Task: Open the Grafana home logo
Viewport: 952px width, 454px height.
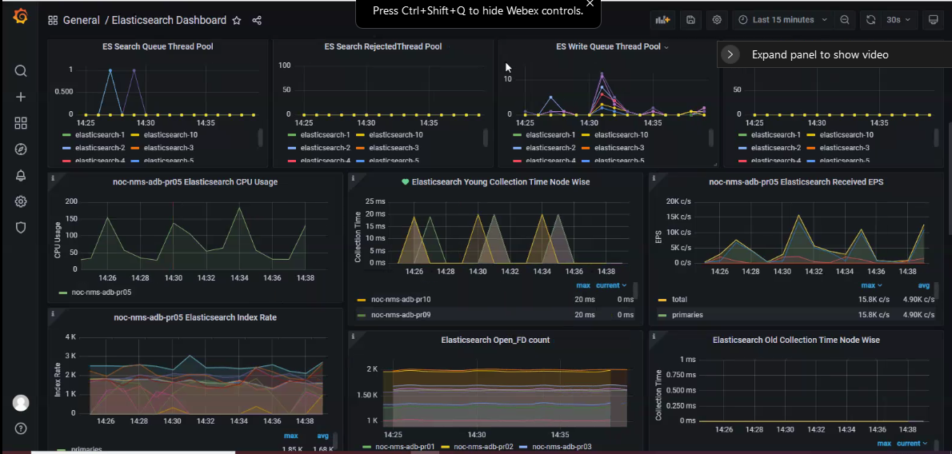Action: 20,17
